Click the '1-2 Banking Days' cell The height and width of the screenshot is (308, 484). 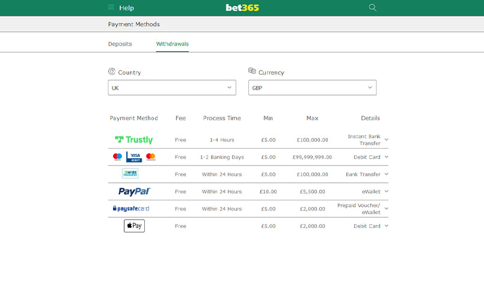(222, 157)
